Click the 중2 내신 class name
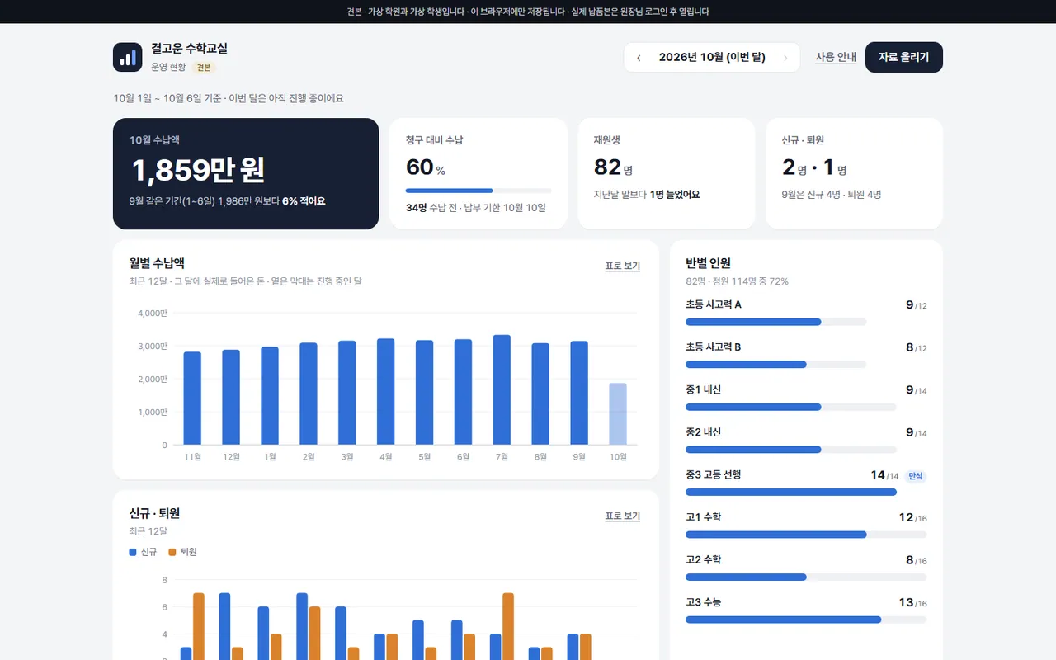Screen dimensions: 1056x660 [704, 432]
